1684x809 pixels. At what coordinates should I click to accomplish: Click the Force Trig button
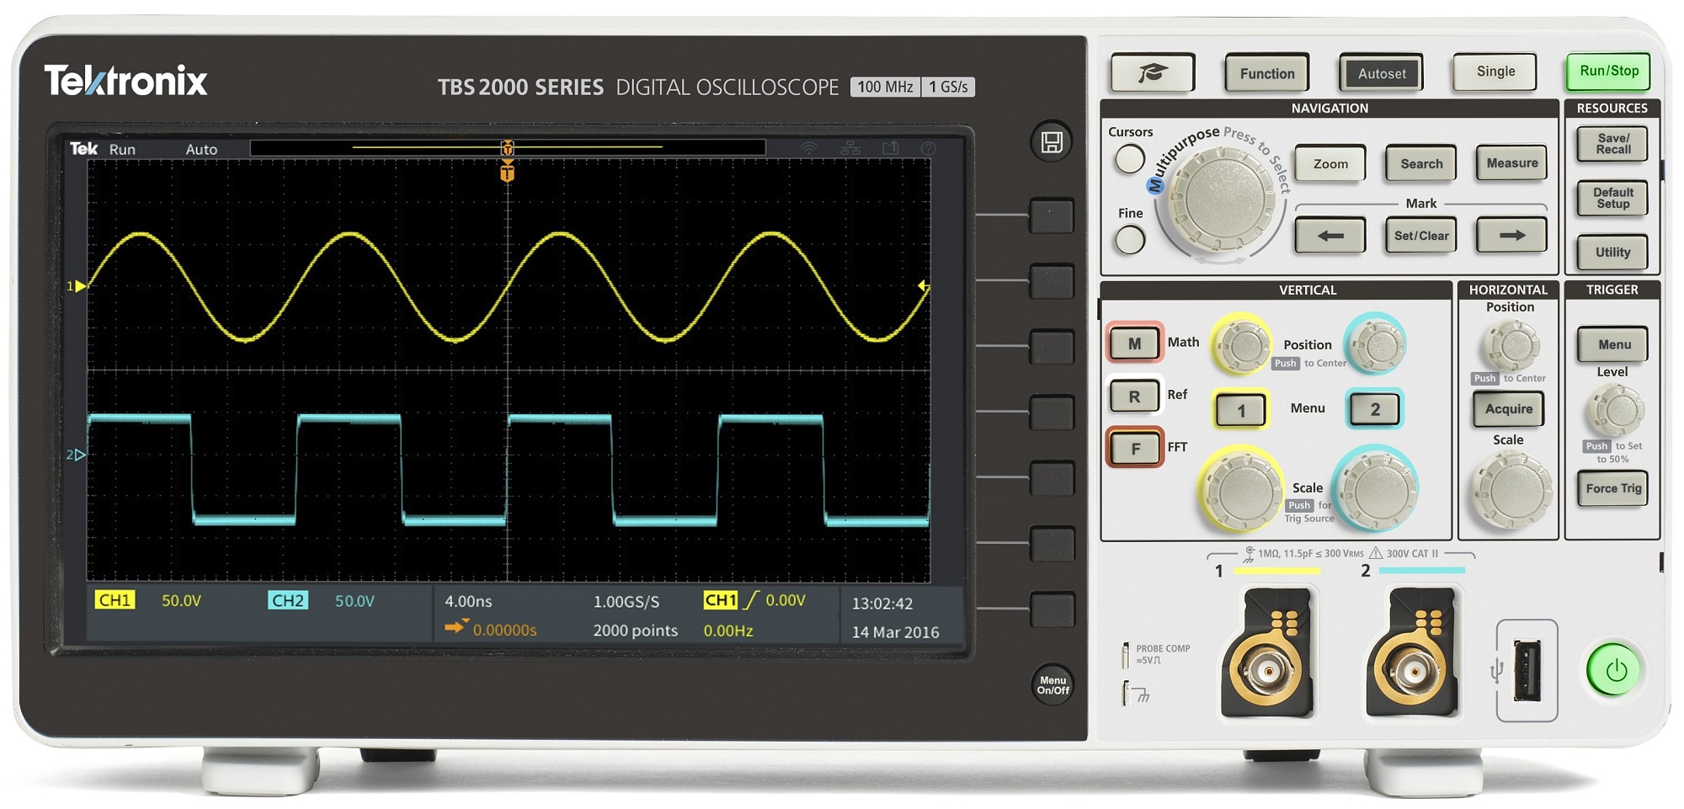click(x=1612, y=488)
